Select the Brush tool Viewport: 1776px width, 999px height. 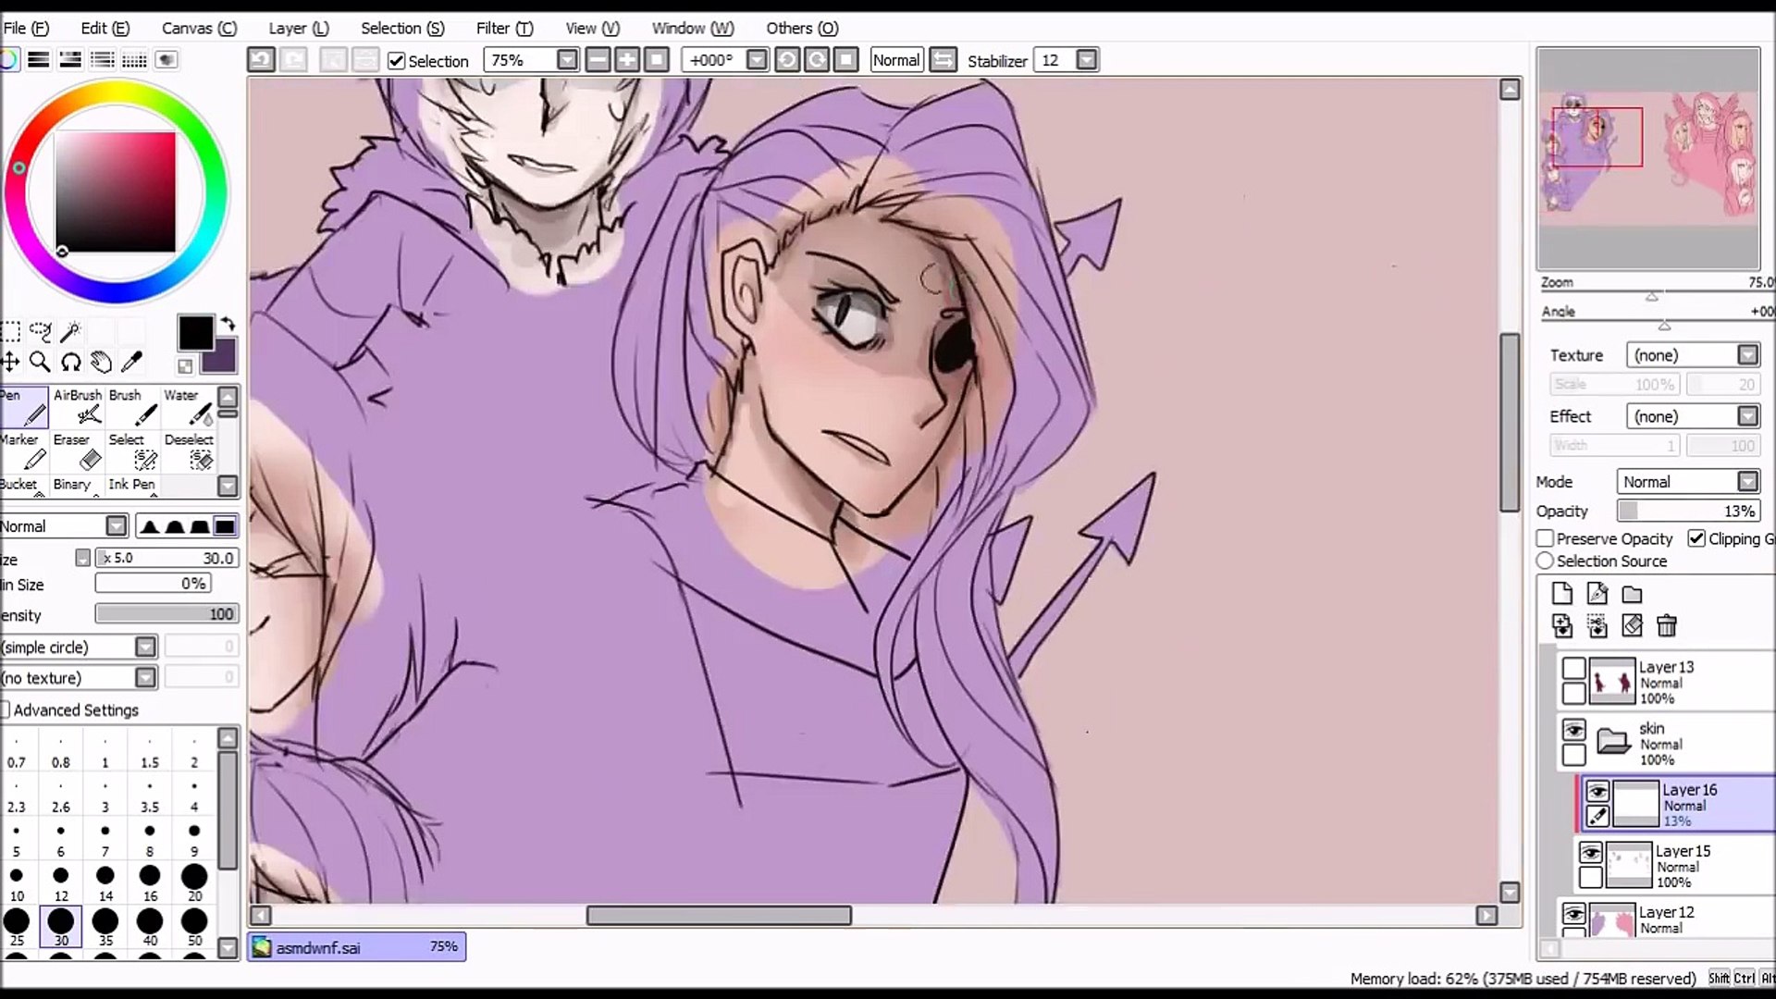(132, 407)
